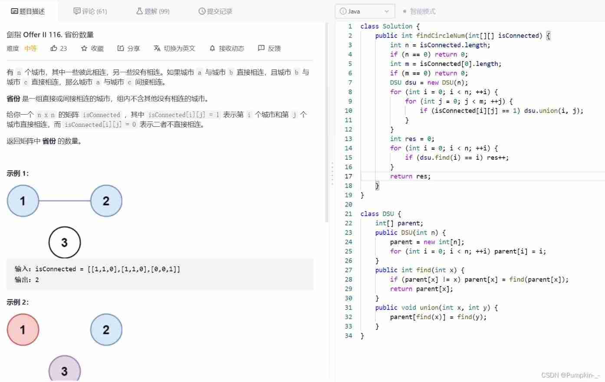Click the union method signature line

tap(437, 308)
